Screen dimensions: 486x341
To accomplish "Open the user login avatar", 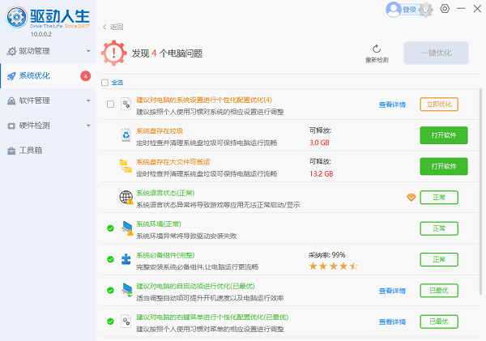I will pyautogui.click(x=394, y=10).
